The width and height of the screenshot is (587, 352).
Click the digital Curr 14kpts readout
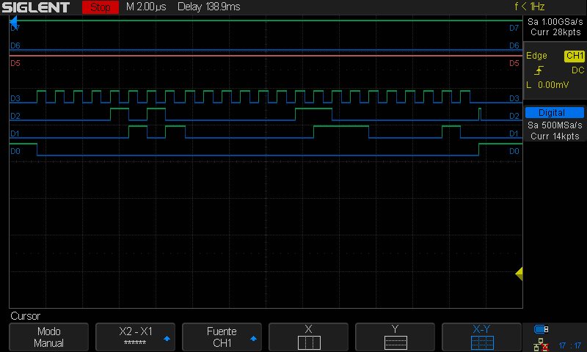555,136
